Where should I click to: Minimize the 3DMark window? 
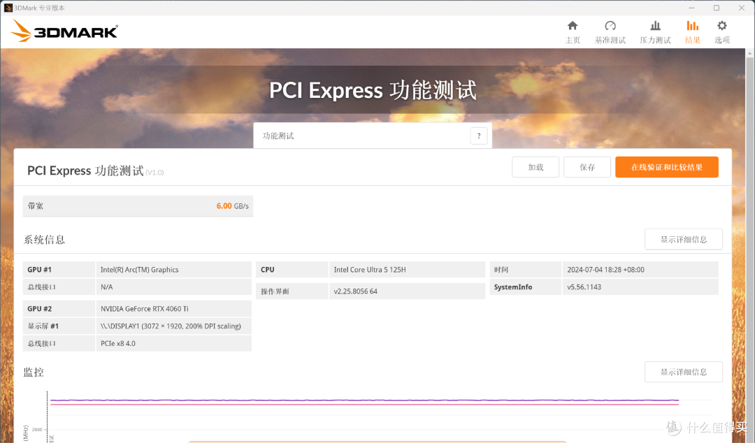pyautogui.click(x=691, y=8)
